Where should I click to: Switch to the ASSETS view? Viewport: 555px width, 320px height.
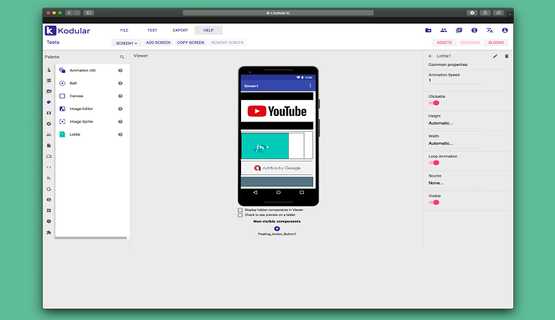(x=444, y=42)
